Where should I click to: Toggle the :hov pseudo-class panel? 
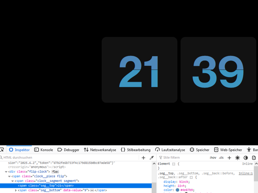(213, 158)
